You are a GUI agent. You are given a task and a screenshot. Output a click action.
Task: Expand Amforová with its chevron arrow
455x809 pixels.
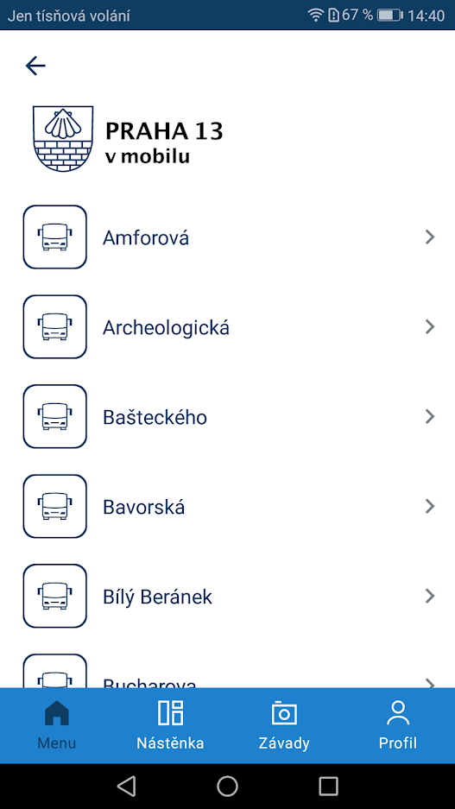click(x=430, y=237)
